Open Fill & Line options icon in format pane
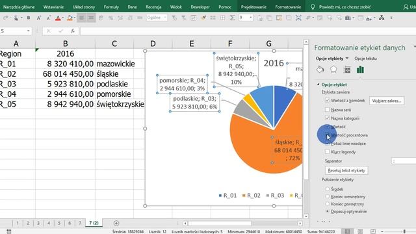 [x=320, y=70]
